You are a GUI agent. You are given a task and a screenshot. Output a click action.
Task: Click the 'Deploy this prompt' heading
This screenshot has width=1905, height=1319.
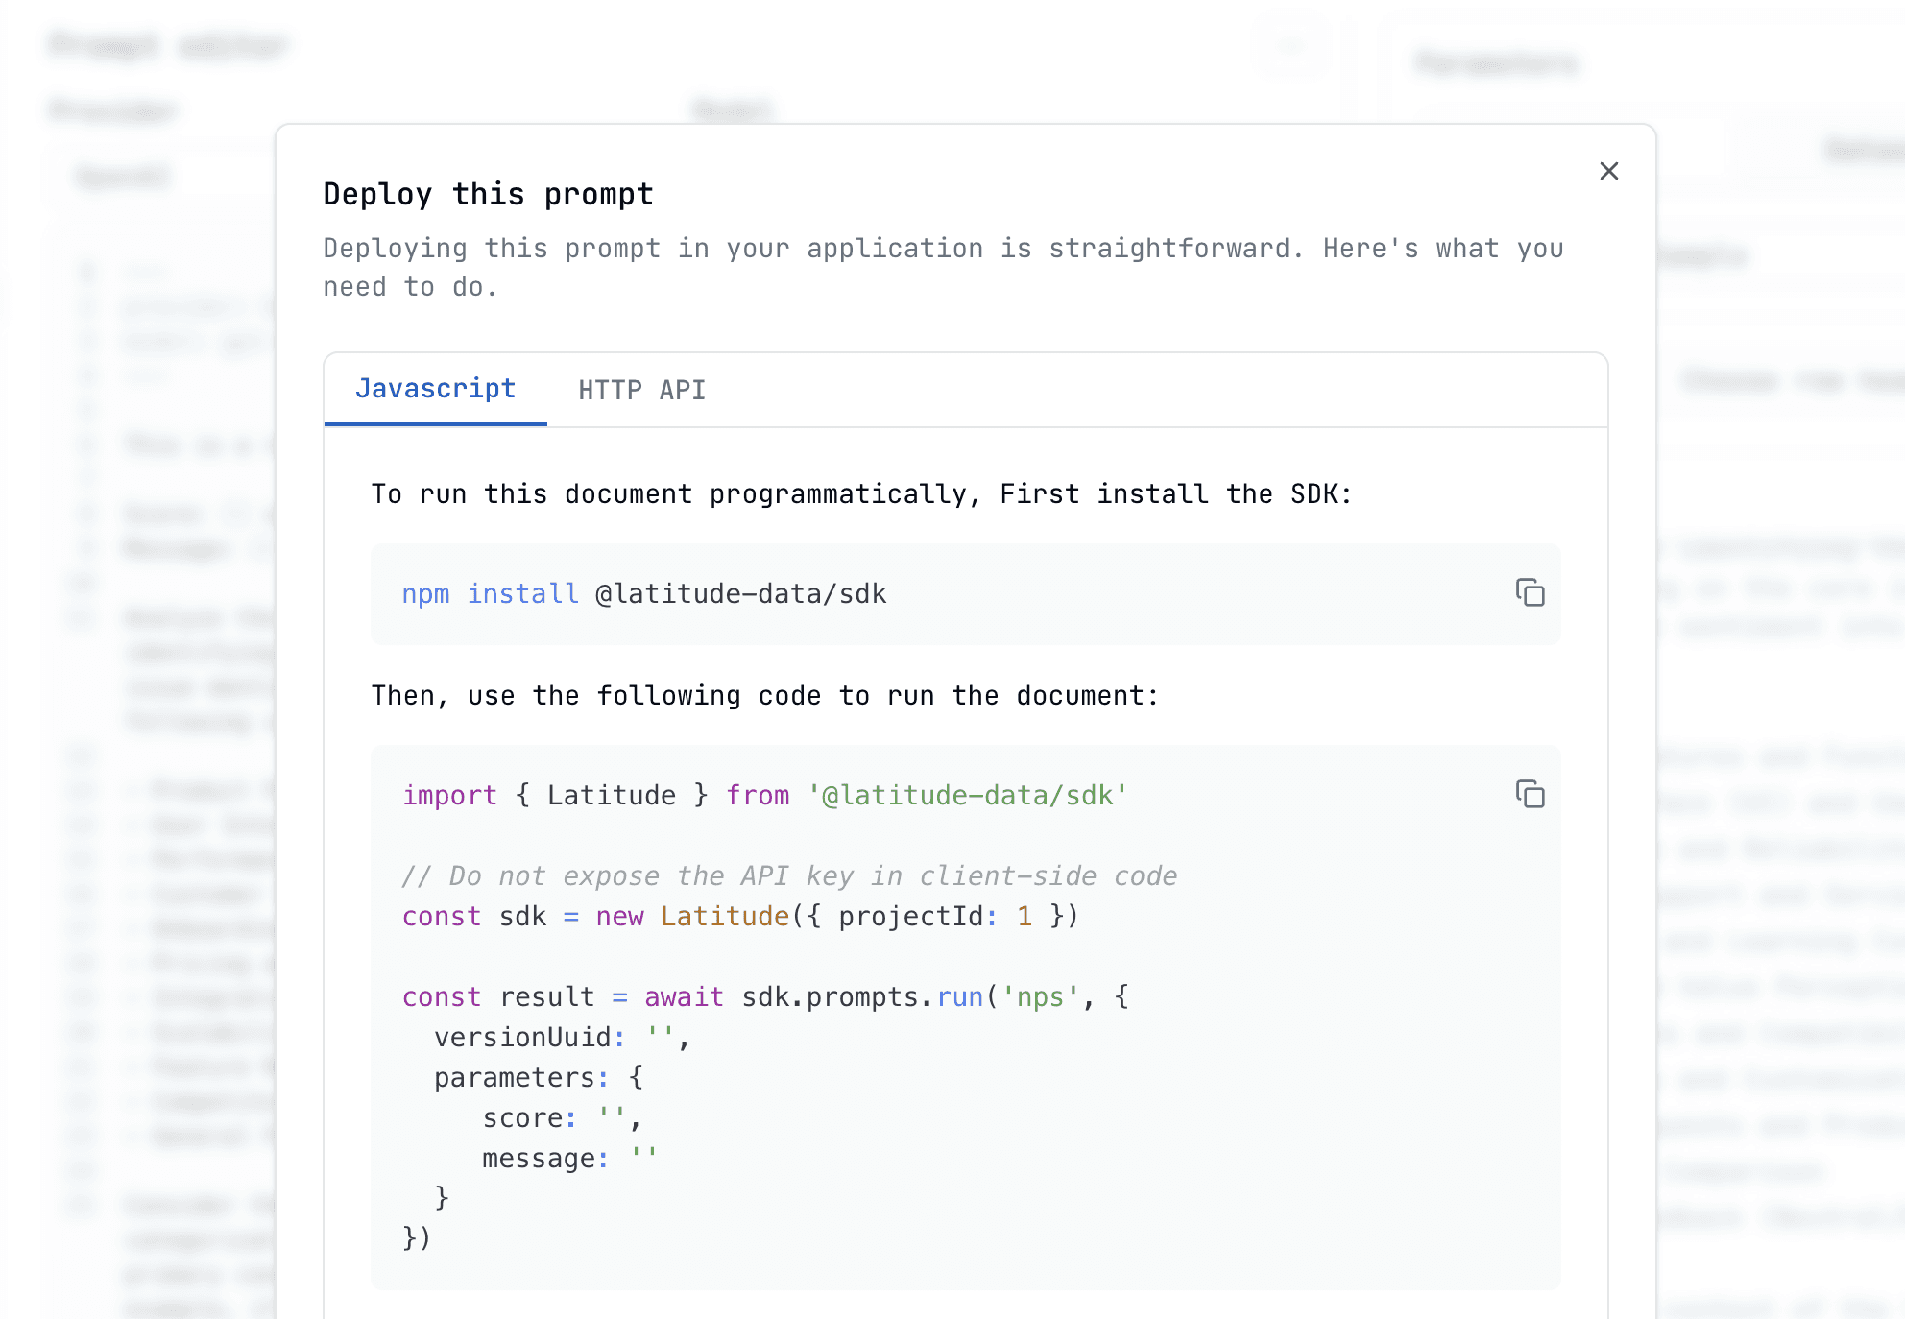pyautogui.click(x=488, y=194)
